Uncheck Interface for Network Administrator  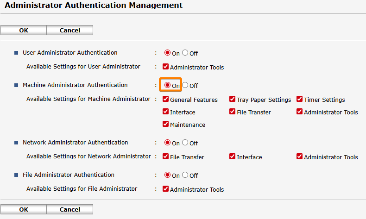click(233, 156)
